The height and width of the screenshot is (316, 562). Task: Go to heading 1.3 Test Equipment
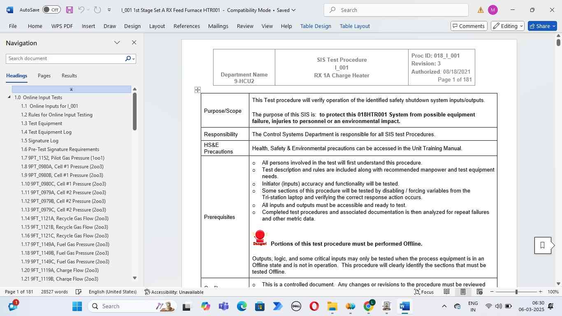[42, 123]
